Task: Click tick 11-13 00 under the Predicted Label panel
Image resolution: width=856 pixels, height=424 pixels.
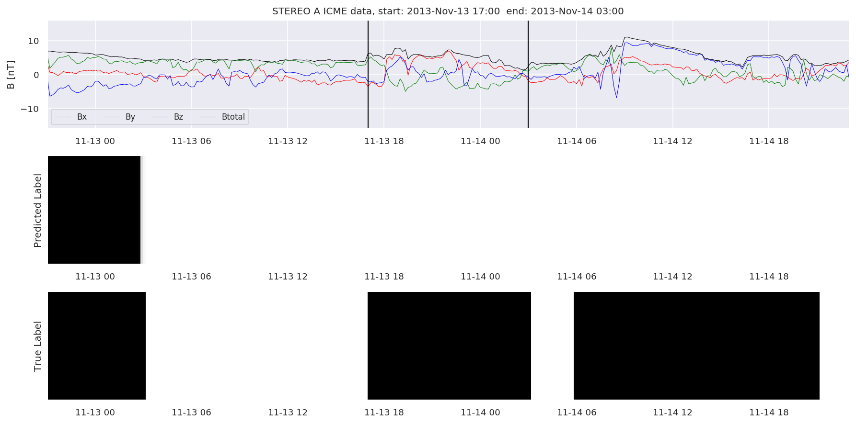Action: point(95,277)
